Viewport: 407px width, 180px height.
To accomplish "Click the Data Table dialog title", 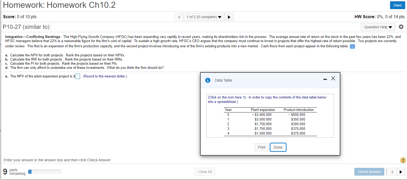I will click(223, 80).
